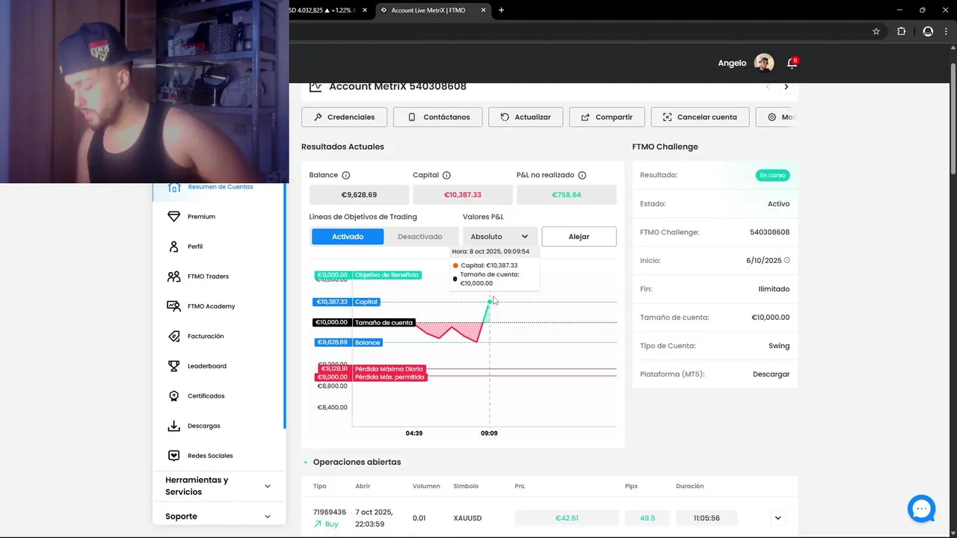Turn on Activado trading objective lines
Image resolution: width=957 pixels, height=538 pixels.
(x=348, y=237)
